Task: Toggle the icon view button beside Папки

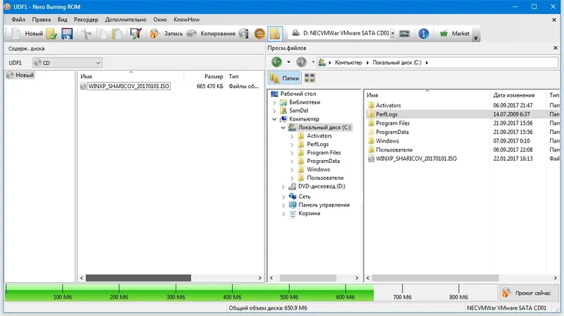Action: pyautogui.click(x=310, y=78)
